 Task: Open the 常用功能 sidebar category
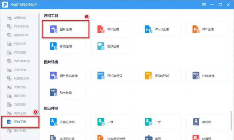17,18
